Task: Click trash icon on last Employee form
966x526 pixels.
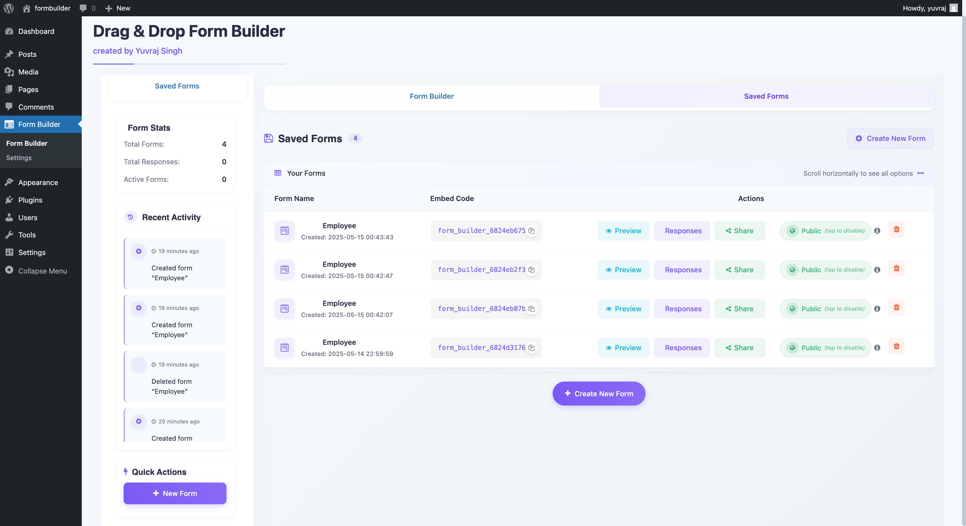Action: pyautogui.click(x=896, y=346)
